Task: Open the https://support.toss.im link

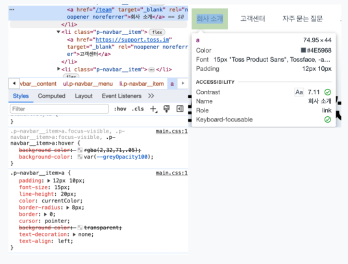Action: (x=132, y=40)
